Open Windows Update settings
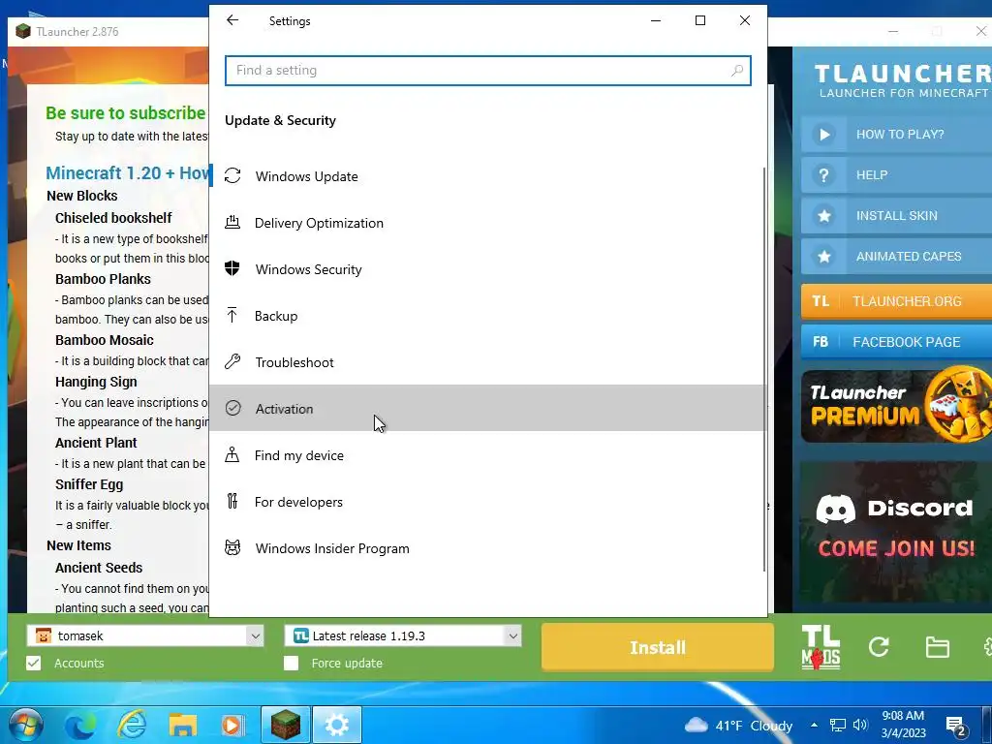The image size is (992, 744). click(487, 176)
